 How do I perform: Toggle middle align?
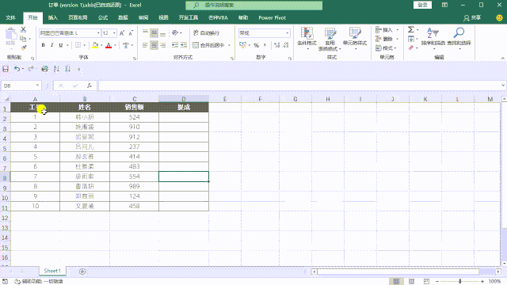[x=154, y=32]
